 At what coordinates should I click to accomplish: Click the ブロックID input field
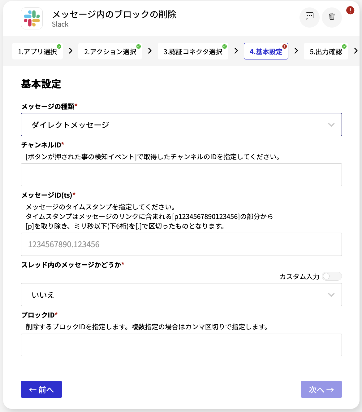181,345
